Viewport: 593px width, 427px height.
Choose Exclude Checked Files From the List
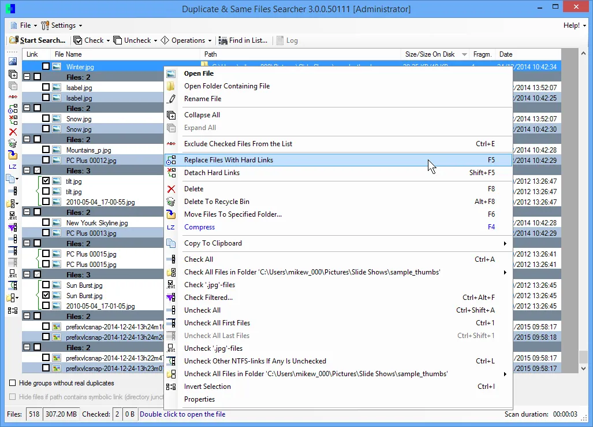(x=338, y=144)
